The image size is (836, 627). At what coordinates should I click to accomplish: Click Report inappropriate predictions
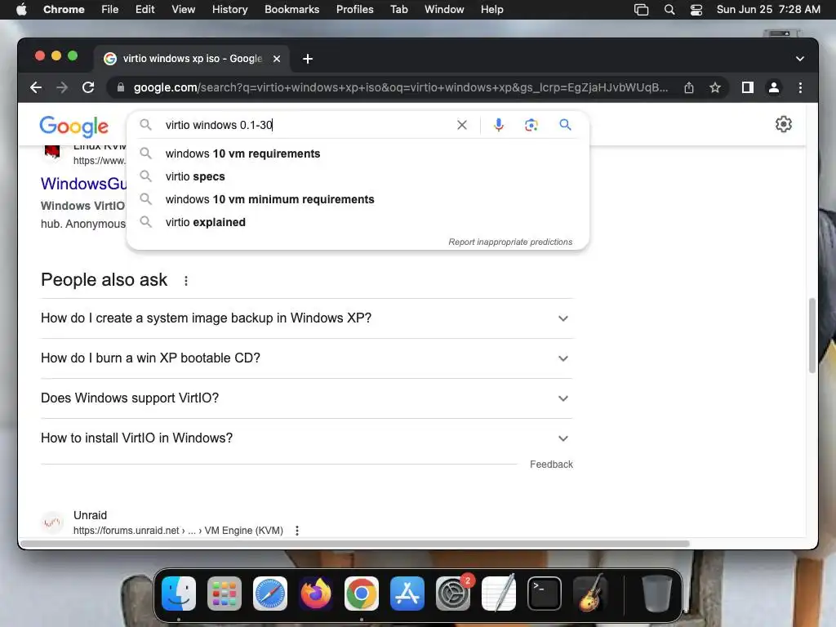pyautogui.click(x=510, y=242)
